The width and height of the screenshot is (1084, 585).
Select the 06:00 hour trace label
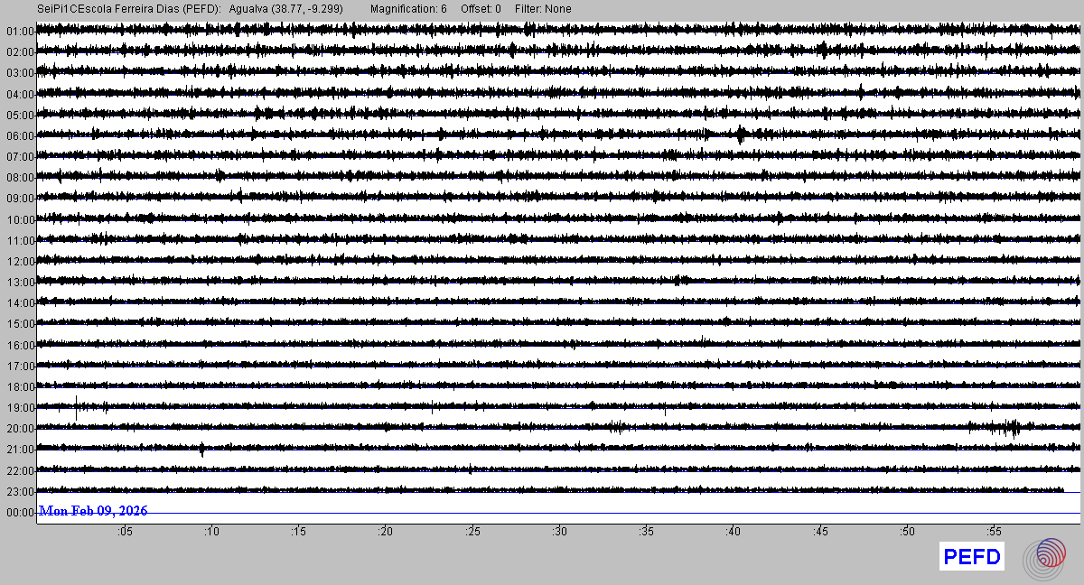coord(20,136)
